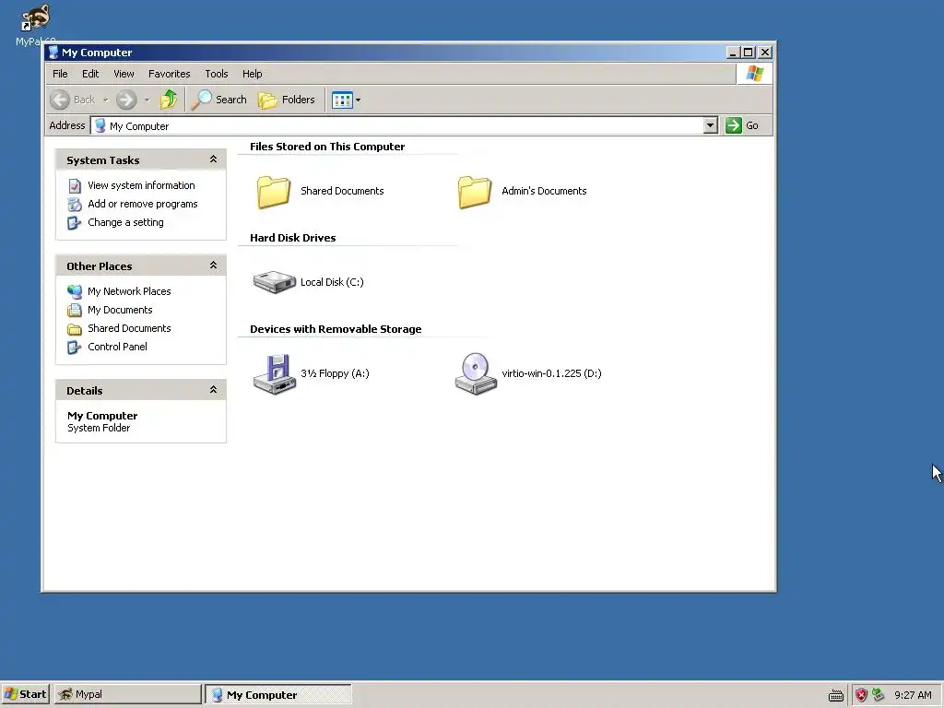Click the keyboard icon in system tray
Viewport: 944px width, 708px height.
(x=835, y=695)
